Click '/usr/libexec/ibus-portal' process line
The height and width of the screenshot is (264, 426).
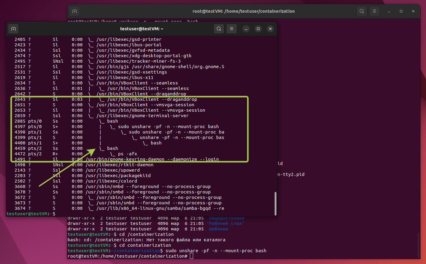88,45
